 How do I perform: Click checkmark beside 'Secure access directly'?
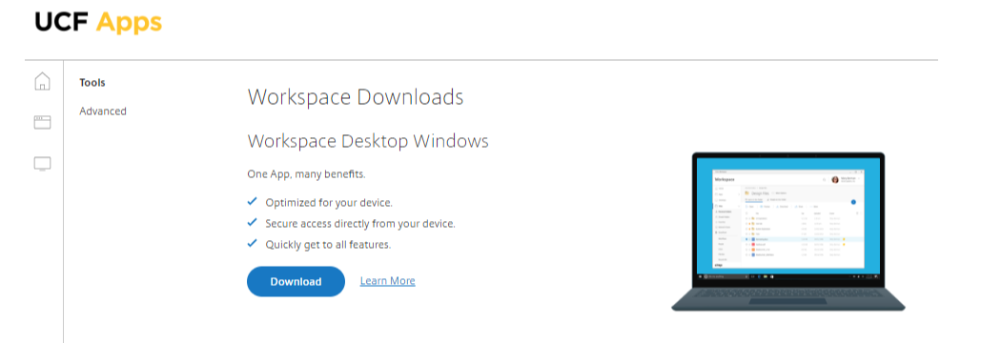pos(252,222)
